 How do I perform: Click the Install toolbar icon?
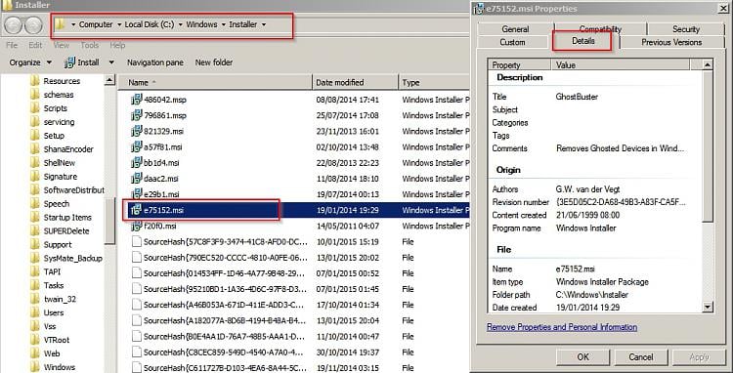(x=69, y=62)
